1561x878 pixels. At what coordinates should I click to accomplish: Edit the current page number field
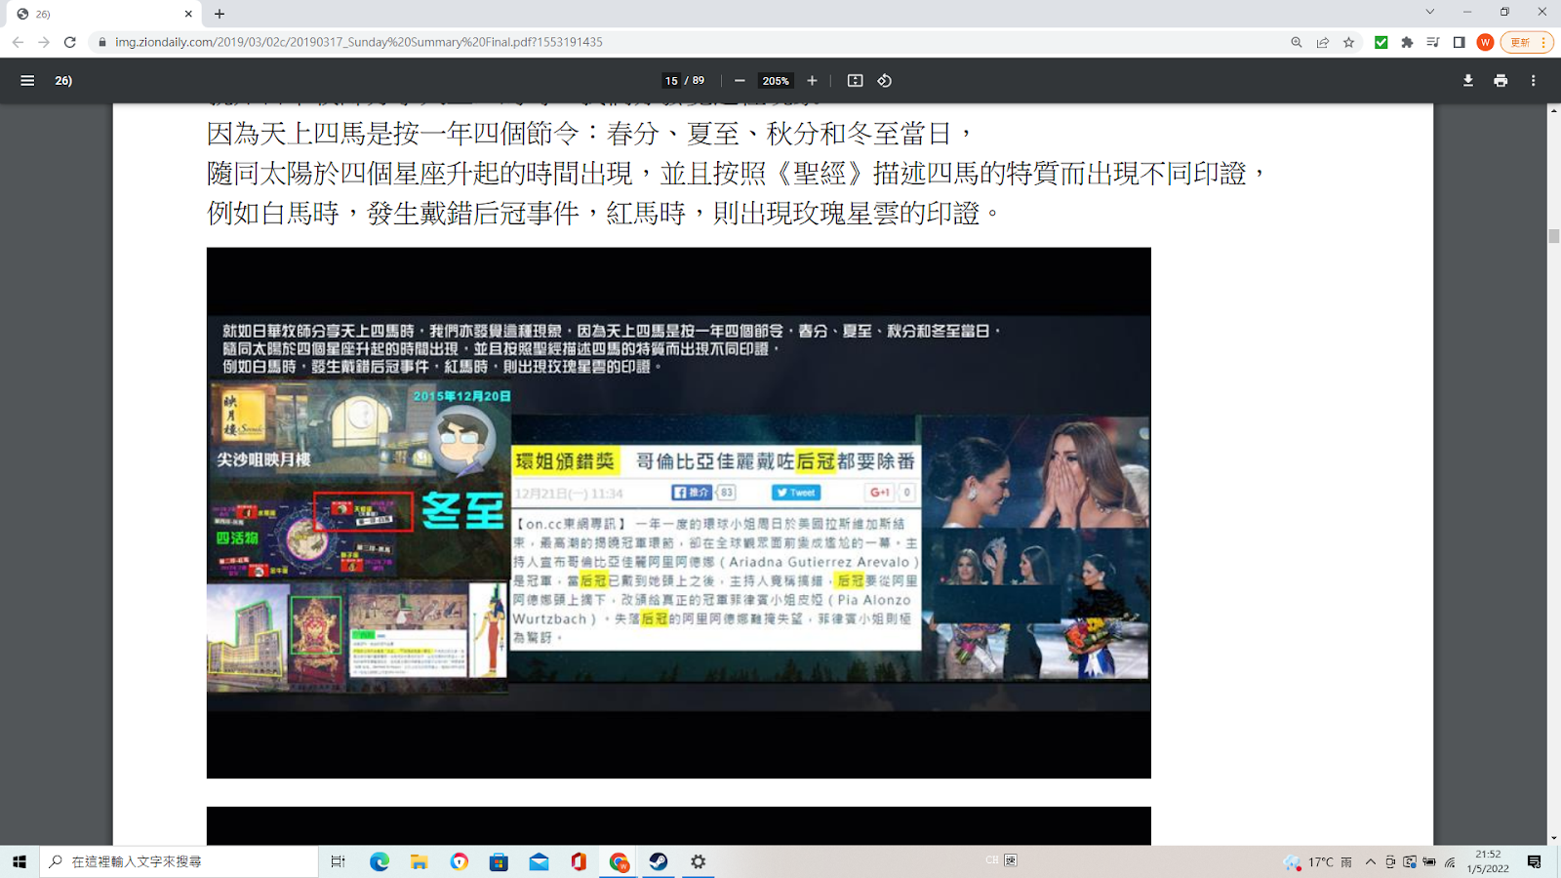click(671, 81)
